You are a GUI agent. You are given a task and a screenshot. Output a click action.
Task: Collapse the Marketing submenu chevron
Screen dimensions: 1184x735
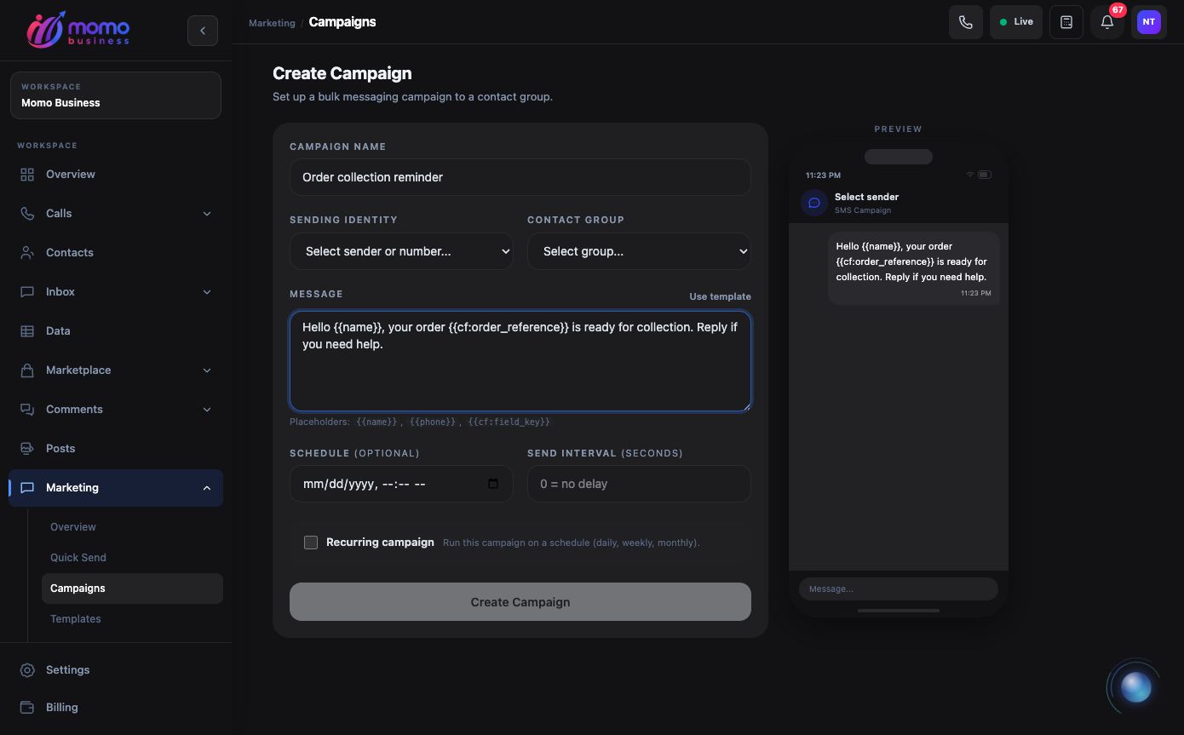point(207,488)
